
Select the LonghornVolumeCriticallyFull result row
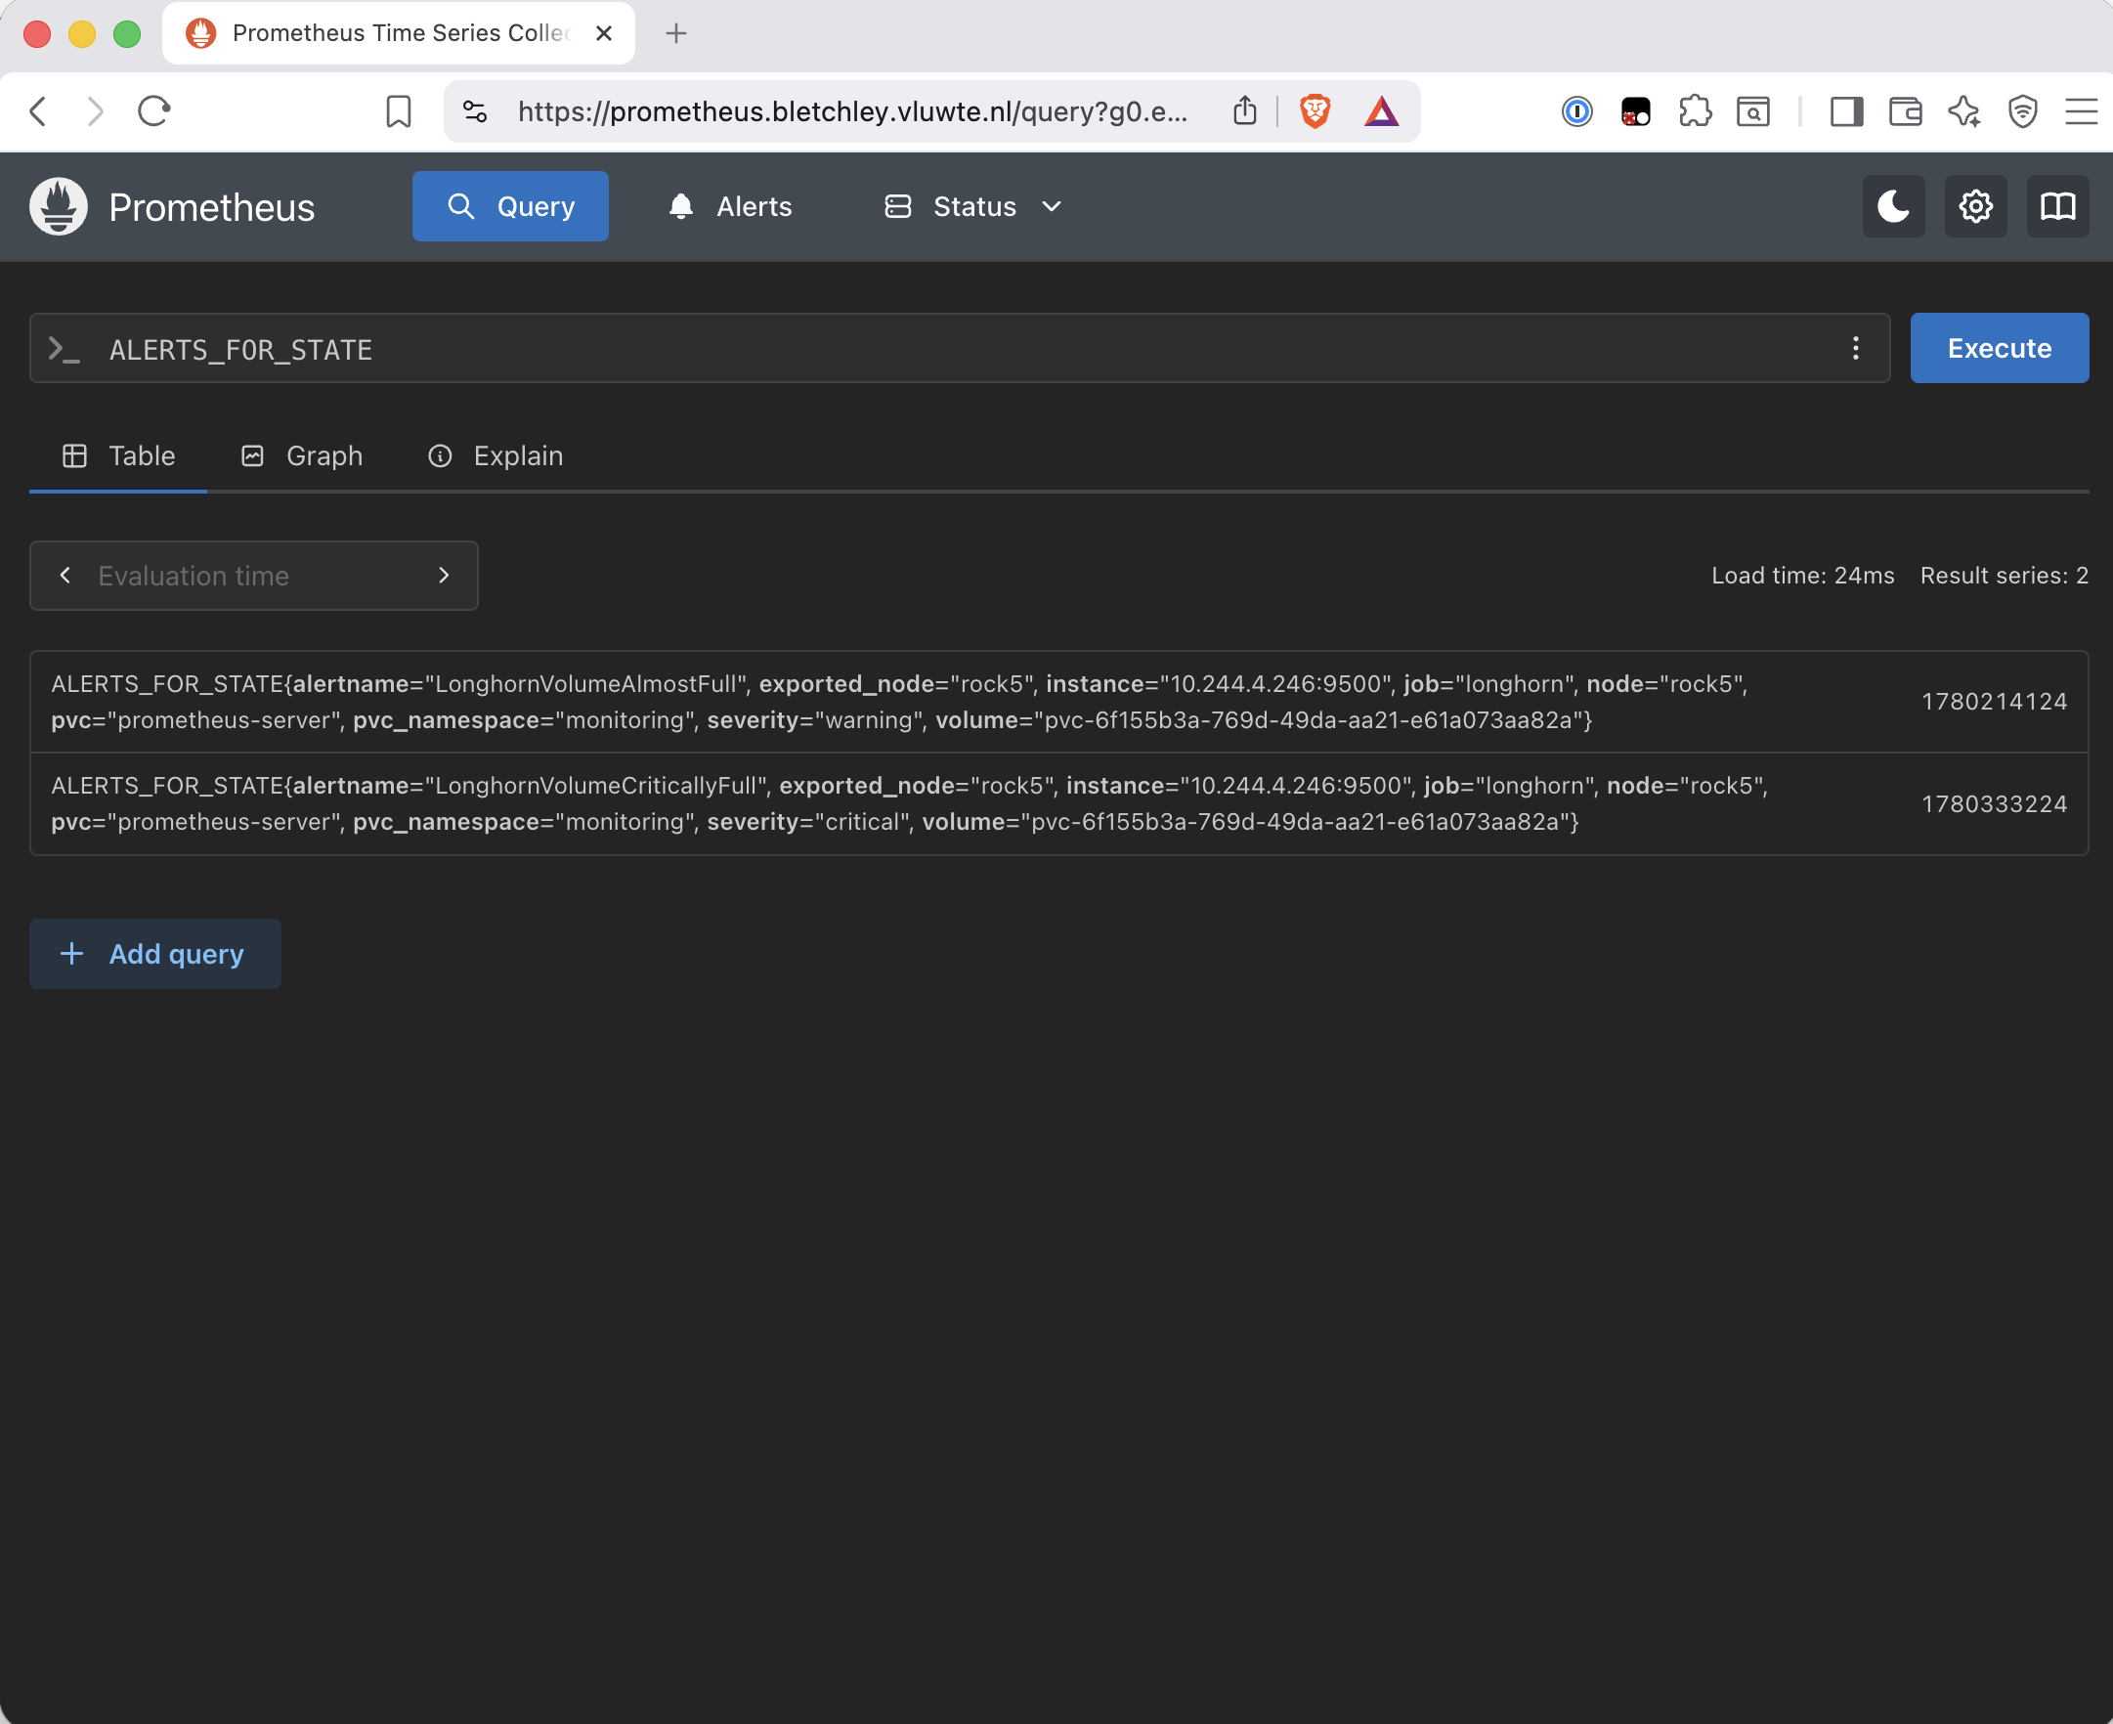click(x=1058, y=803)
